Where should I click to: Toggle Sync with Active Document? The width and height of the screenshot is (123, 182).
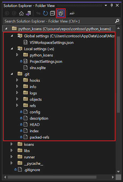38,14
